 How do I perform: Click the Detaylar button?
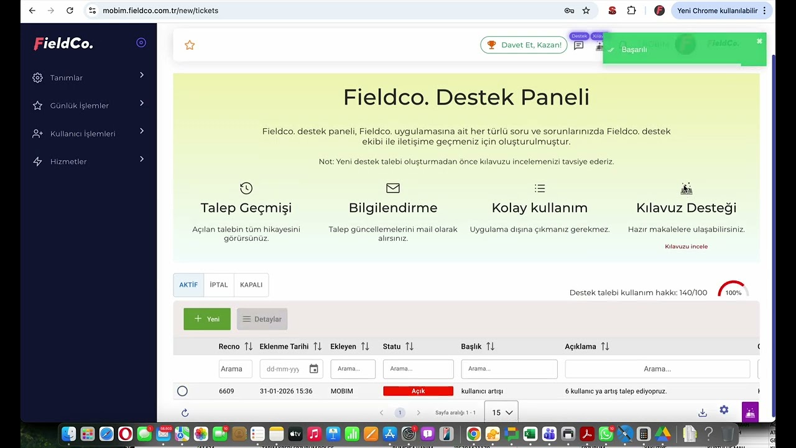262,319
